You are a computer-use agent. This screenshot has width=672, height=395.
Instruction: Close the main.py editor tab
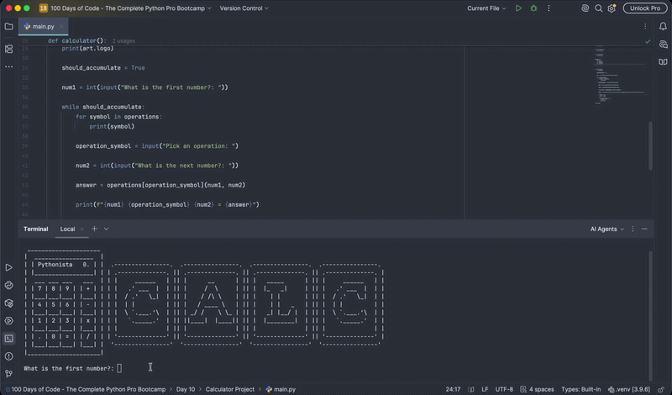[61, 27]
